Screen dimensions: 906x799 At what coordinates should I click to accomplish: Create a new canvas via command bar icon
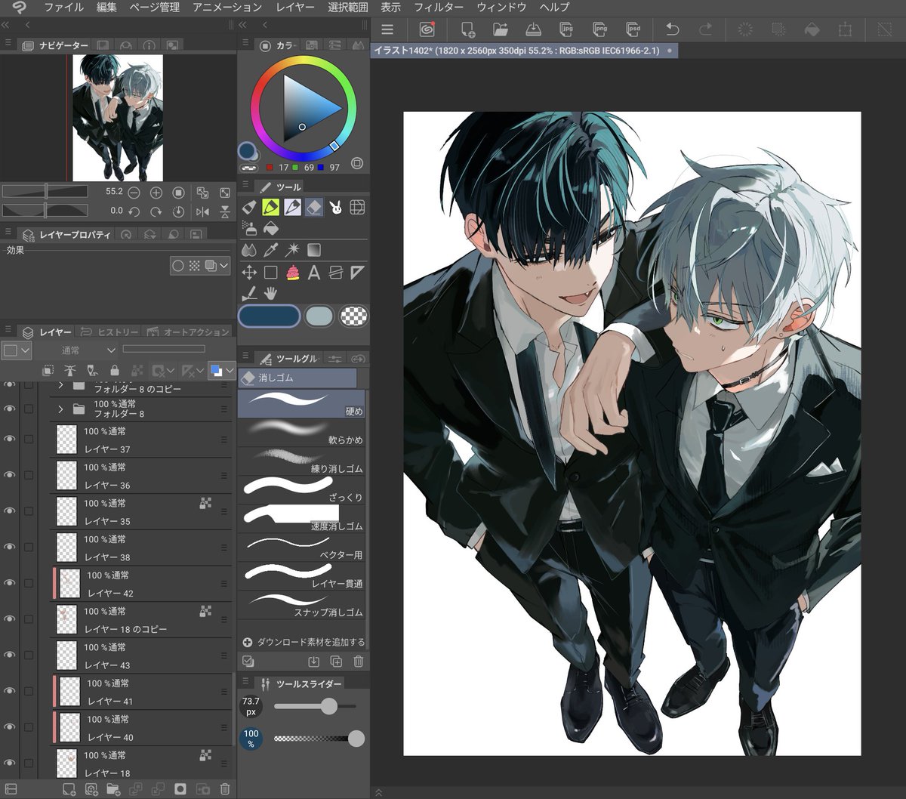point(467,29)
